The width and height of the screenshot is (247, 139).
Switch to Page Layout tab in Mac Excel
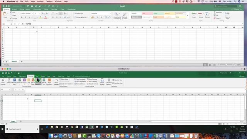(x=25, y=9)
